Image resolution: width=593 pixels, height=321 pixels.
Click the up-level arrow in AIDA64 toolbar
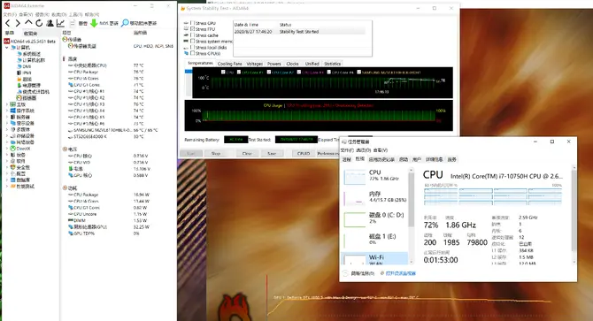click(28, 23)
